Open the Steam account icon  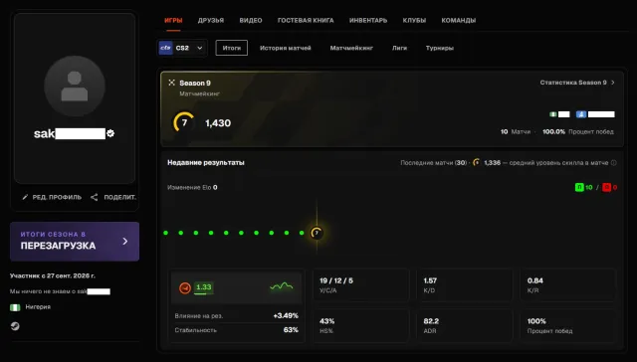coord(15,326)
